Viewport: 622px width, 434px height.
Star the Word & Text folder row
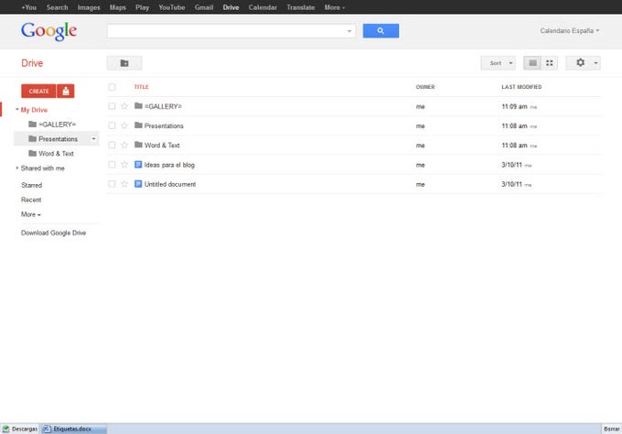pos(124,145)
